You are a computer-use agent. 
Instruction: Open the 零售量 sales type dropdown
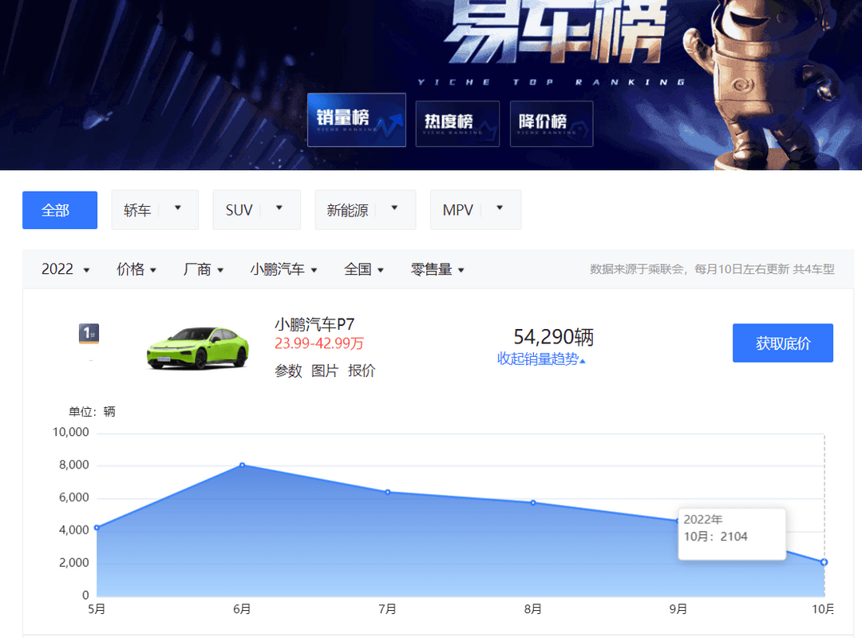click(x=437, y=270)
